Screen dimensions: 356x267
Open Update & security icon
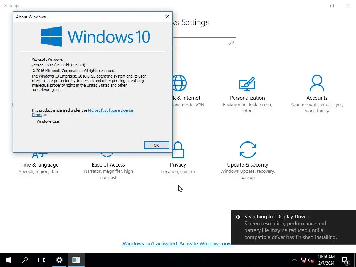point(248,150)
